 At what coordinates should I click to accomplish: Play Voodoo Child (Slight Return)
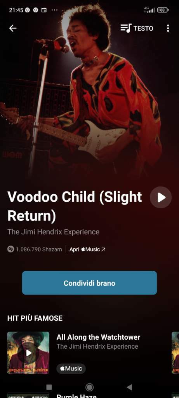pyautogui.click(x=161, y=197)
